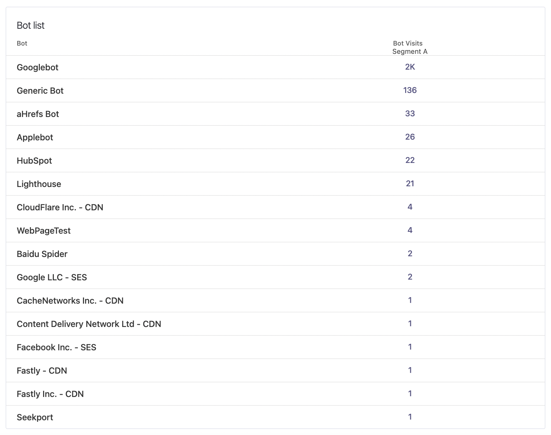
Task: Click the 136 visits for Generic Bot
Action: (x=410, y=90)
